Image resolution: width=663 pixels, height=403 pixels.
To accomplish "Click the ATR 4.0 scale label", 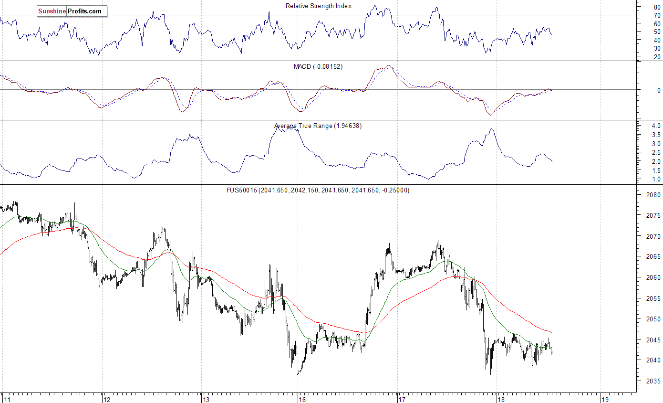I will pos(656,126).
